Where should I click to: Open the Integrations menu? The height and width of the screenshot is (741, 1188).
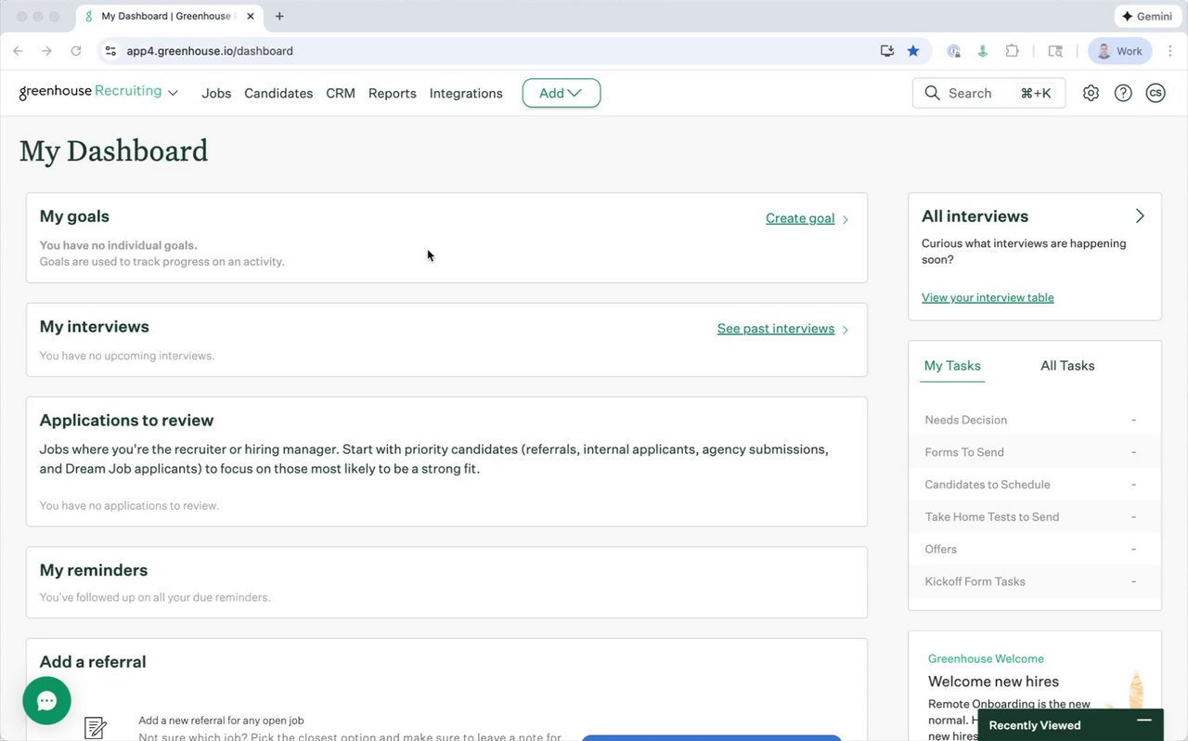(x=466, y=93)
